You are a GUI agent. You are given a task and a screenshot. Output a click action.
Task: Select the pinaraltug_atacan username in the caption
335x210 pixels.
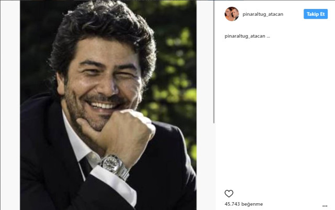[245, 36]
